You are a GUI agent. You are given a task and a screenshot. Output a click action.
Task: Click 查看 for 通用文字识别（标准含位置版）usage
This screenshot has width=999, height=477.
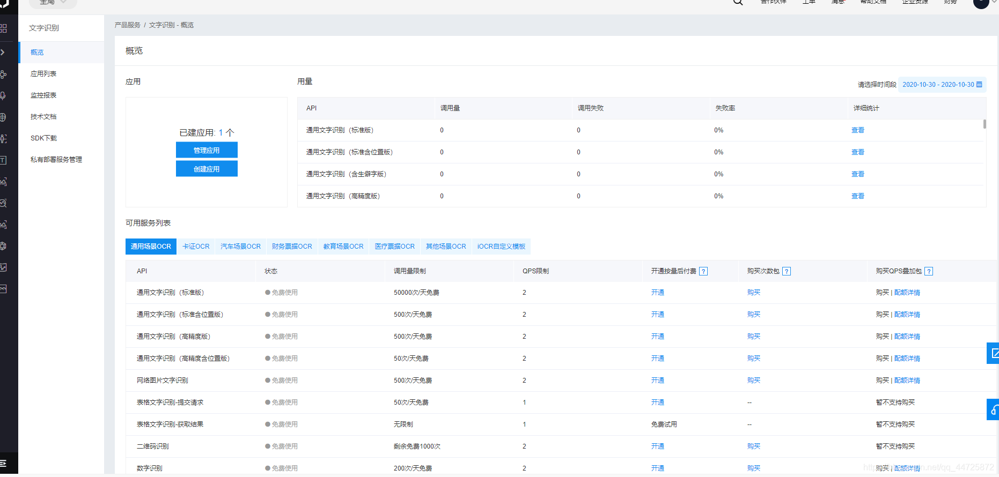click(x=858, y=152)
